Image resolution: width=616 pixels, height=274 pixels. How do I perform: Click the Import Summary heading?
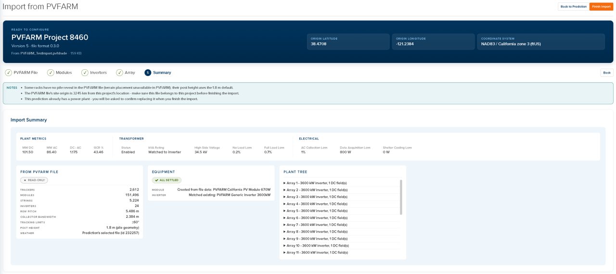point(29,120)
